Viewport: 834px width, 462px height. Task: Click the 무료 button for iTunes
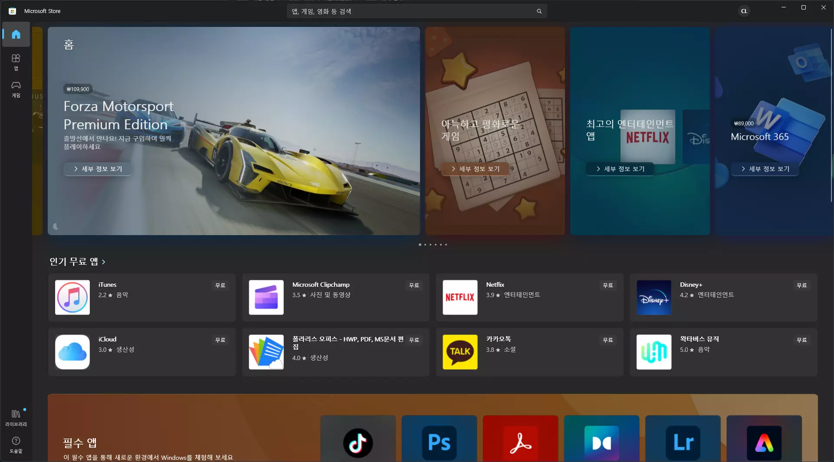[x=220, y=285]
